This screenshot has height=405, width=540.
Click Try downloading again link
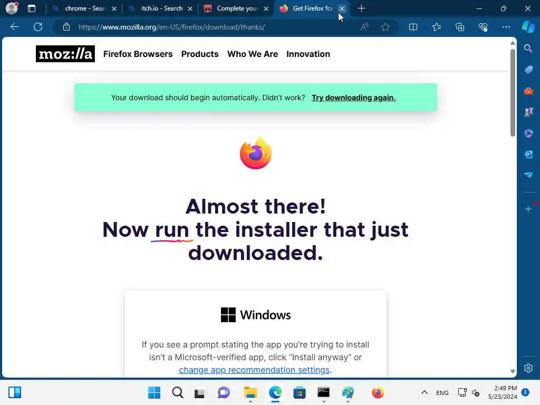(353, 98)
